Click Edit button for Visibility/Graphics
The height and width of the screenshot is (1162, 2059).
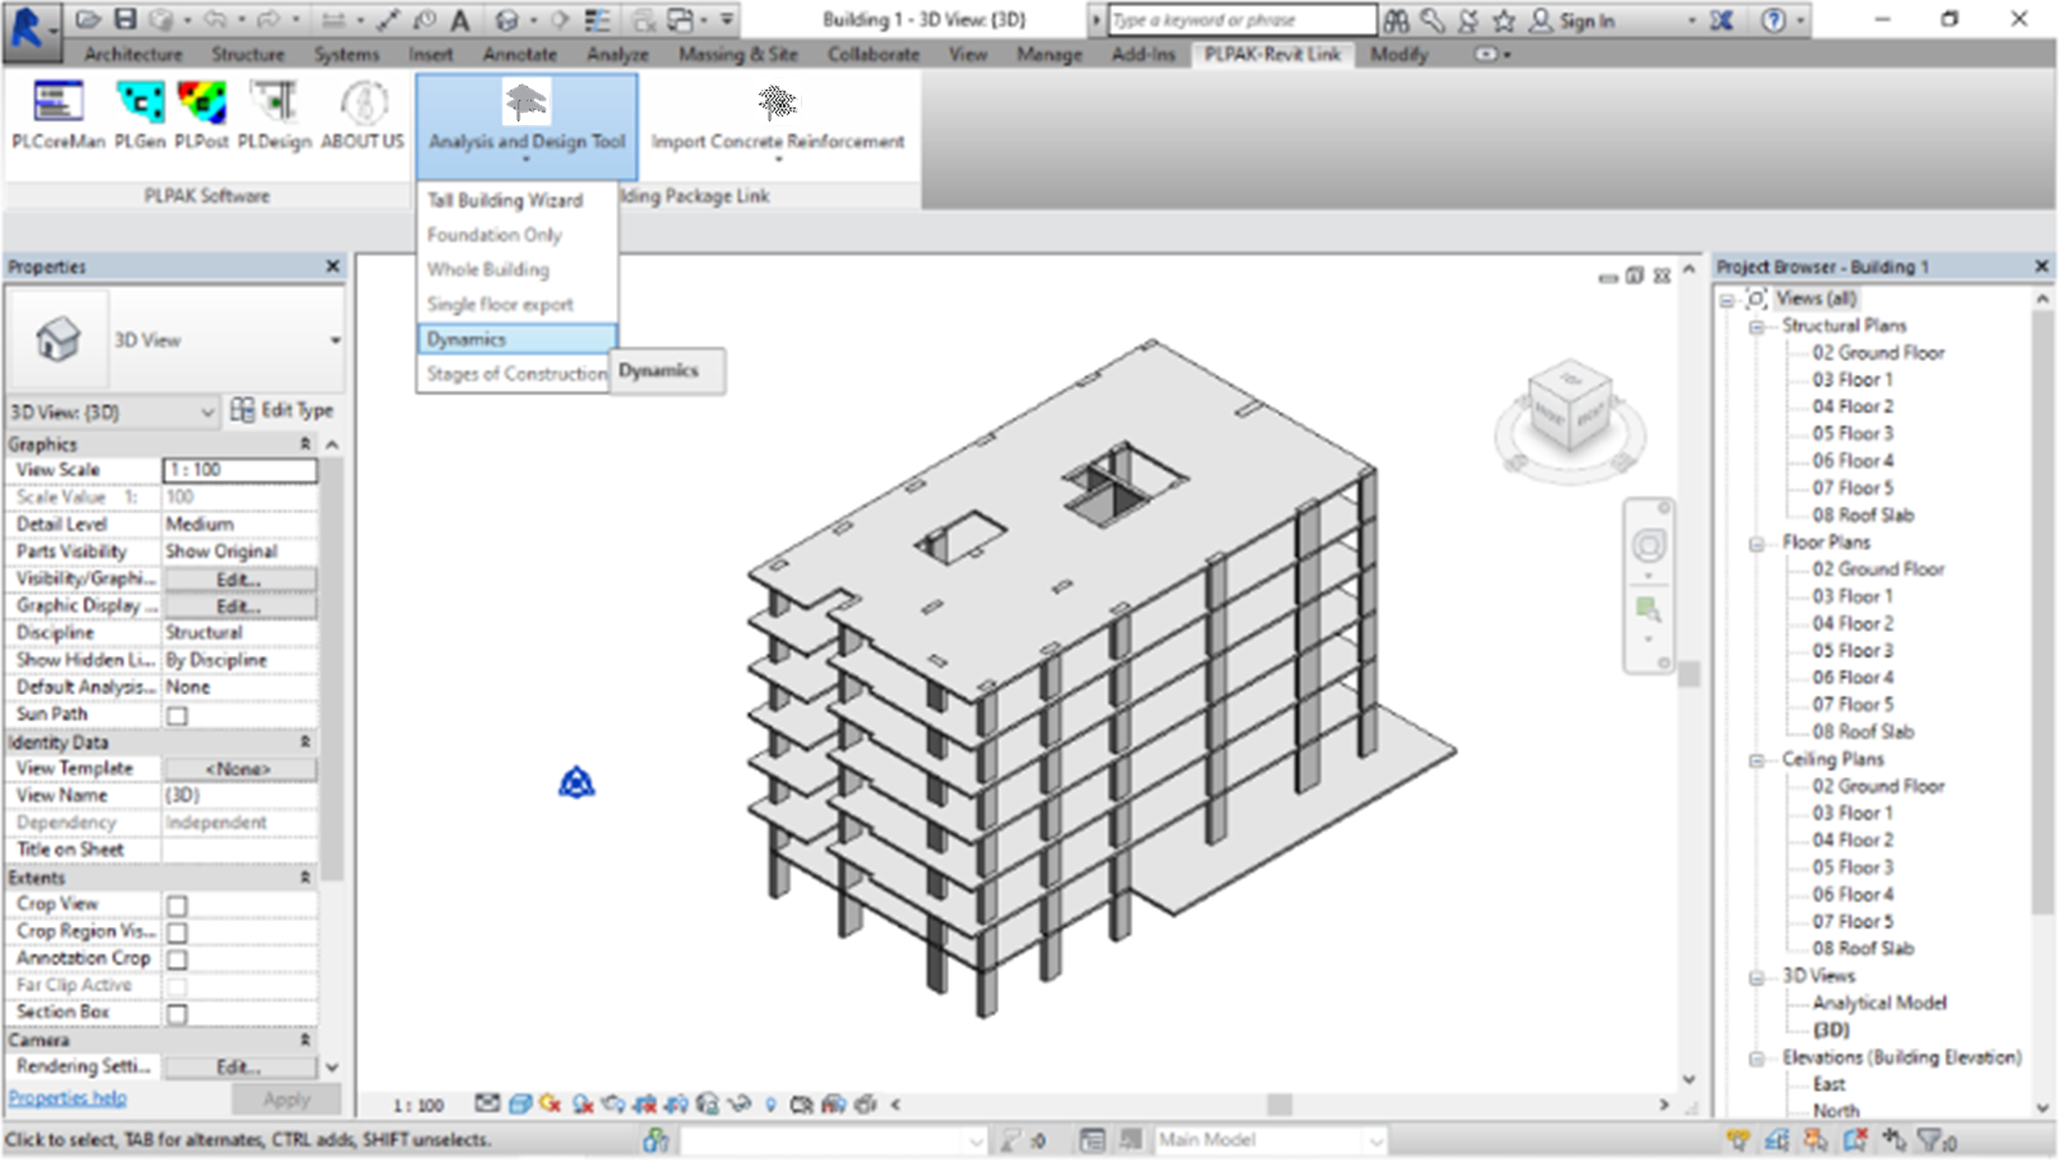[x=239, y=579]
